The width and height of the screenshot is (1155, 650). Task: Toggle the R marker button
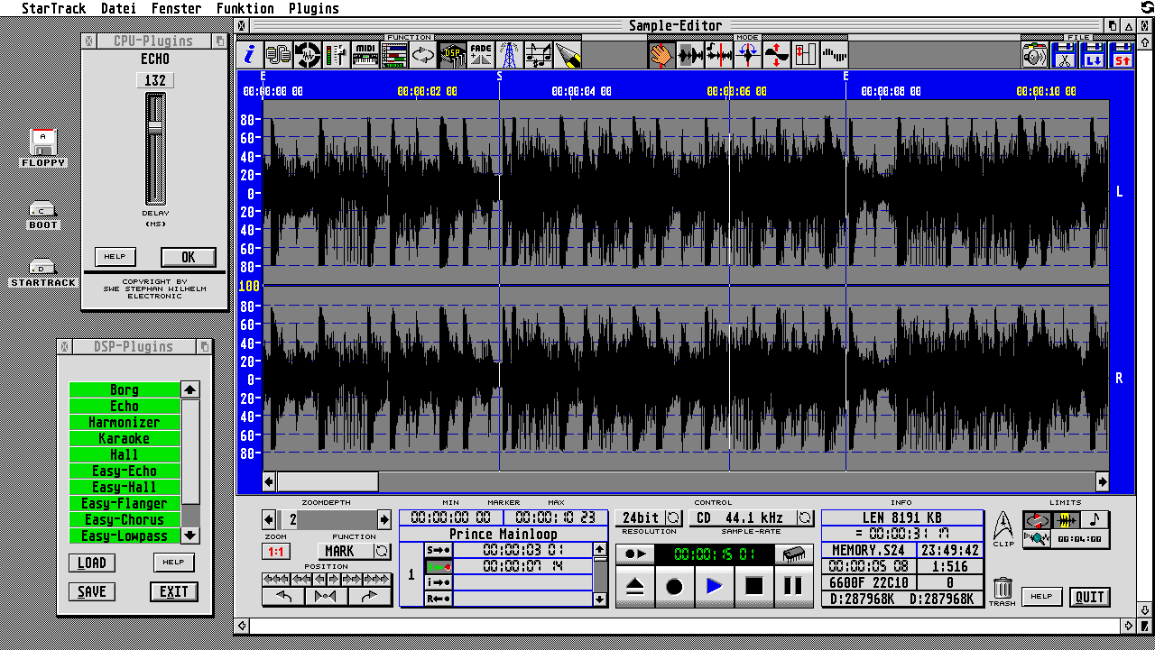[x=439, y=599]
